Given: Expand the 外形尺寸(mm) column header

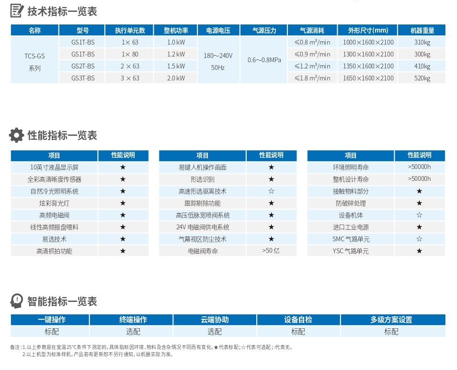Looking at the screenshot, I should (367, 30).
